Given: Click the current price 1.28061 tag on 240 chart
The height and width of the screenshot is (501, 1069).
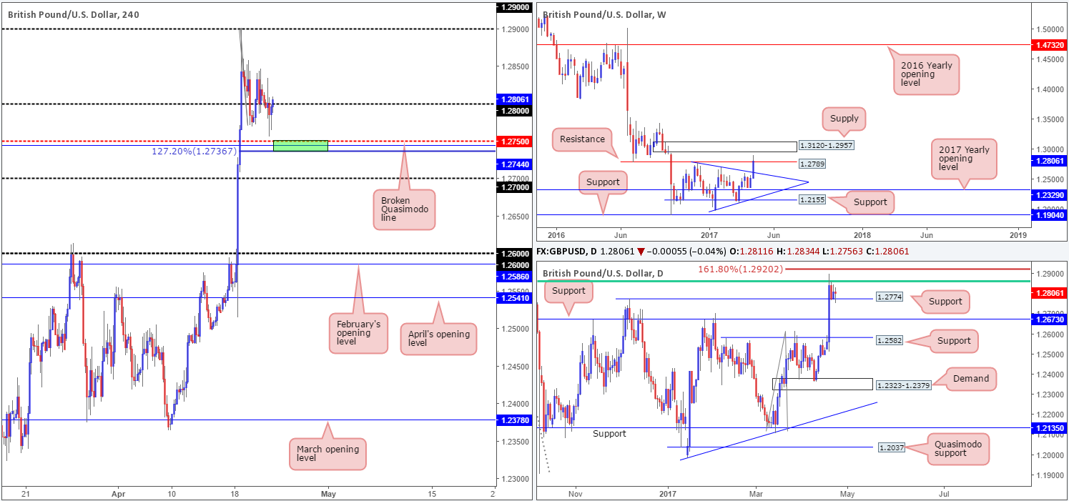Looking at the screenshot, I should (514, 100).
